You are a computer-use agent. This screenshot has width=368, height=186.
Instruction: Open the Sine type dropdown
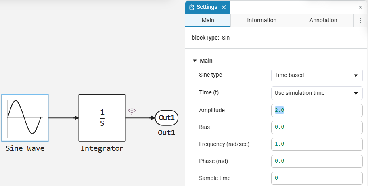click(x=317, y=75)
